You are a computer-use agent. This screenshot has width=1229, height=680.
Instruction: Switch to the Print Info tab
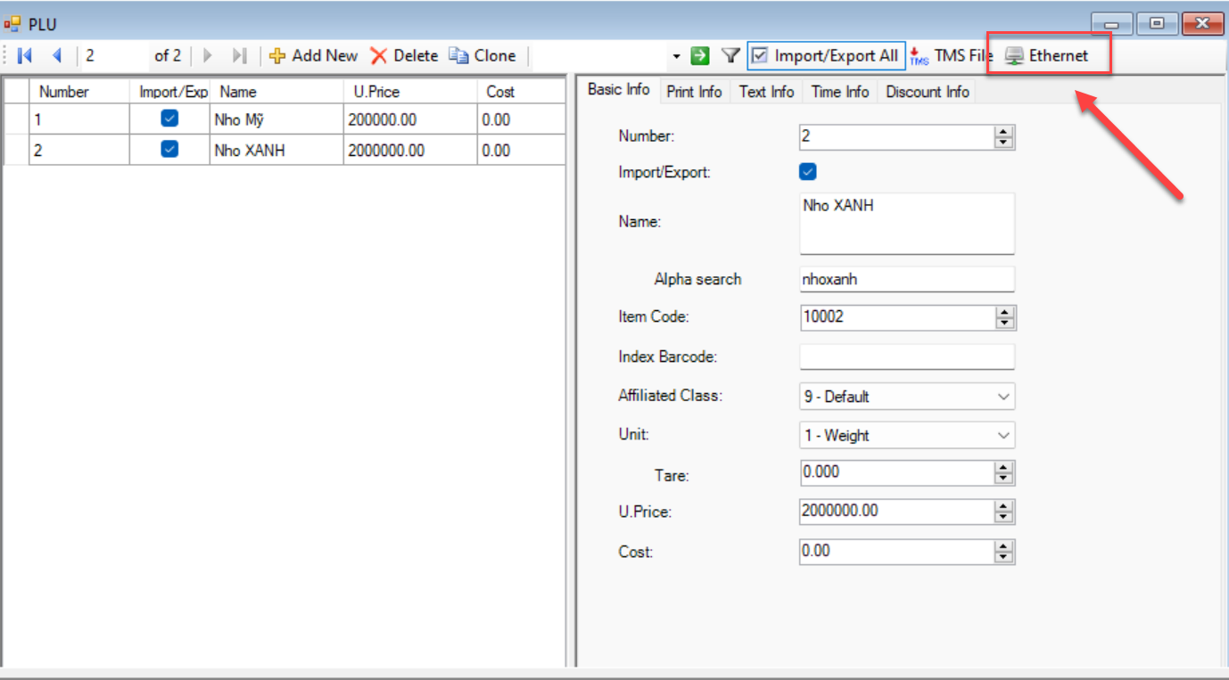(694, 92)
